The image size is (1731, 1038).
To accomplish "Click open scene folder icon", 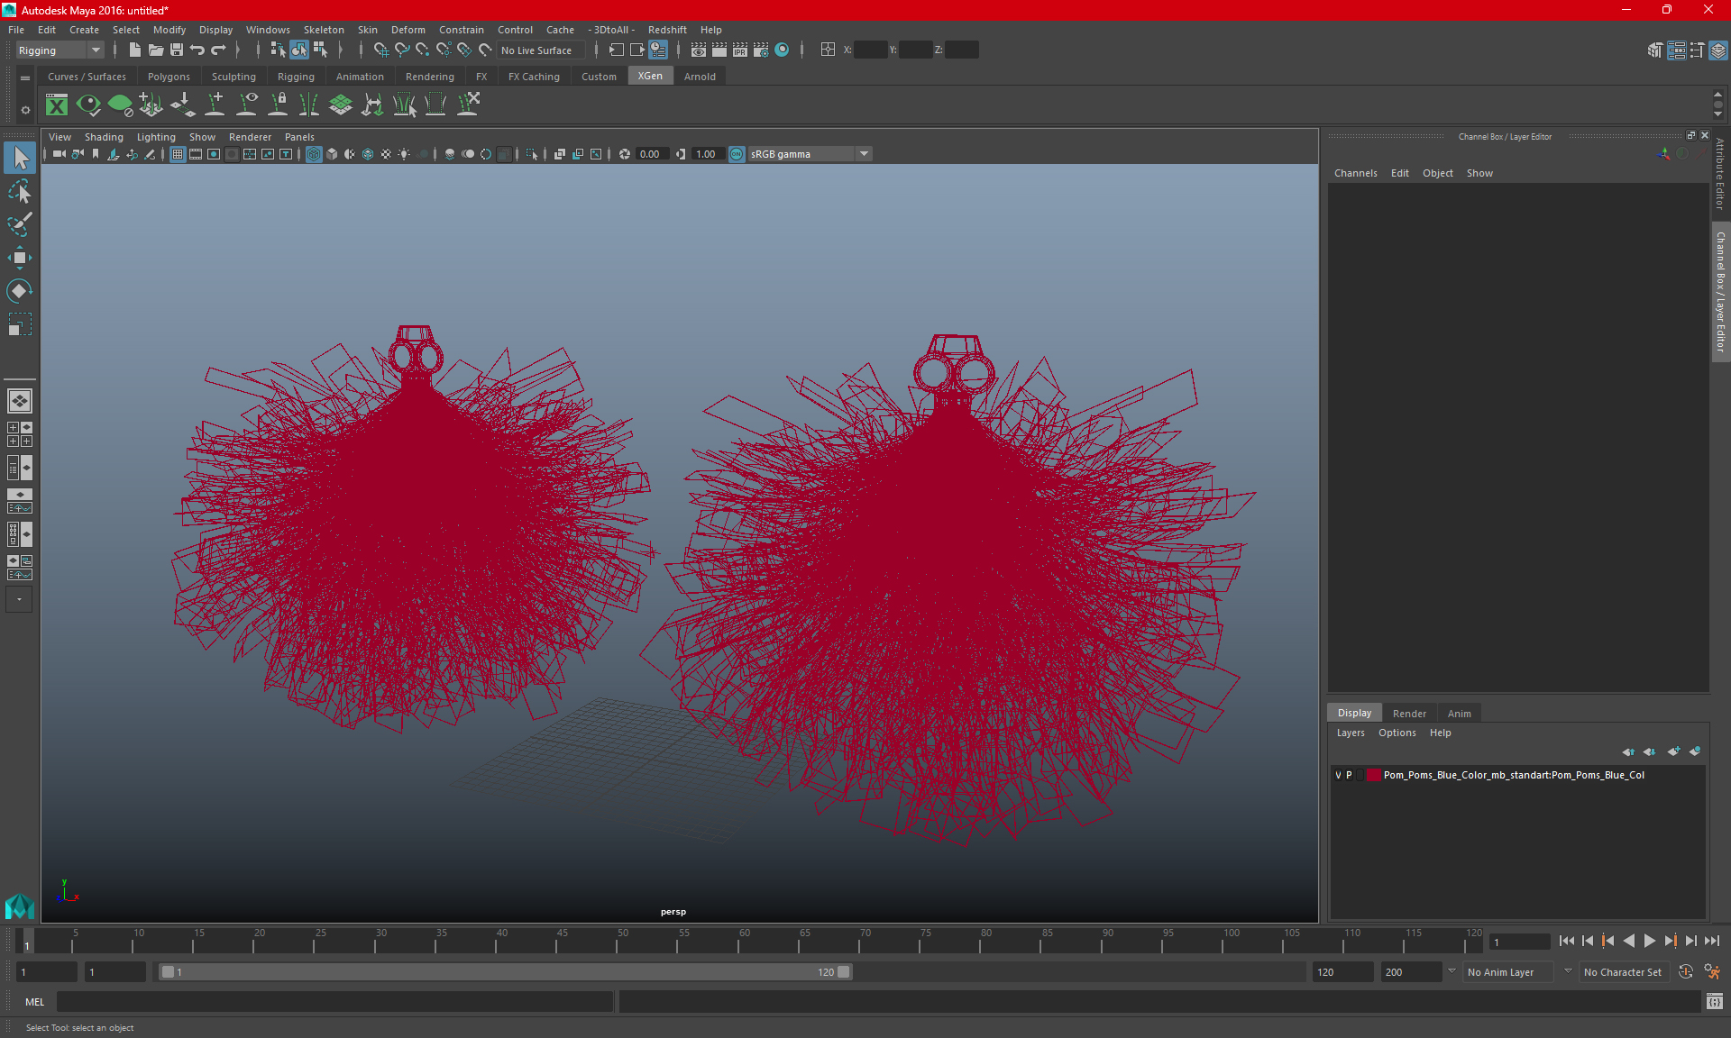I will point(156,50).
